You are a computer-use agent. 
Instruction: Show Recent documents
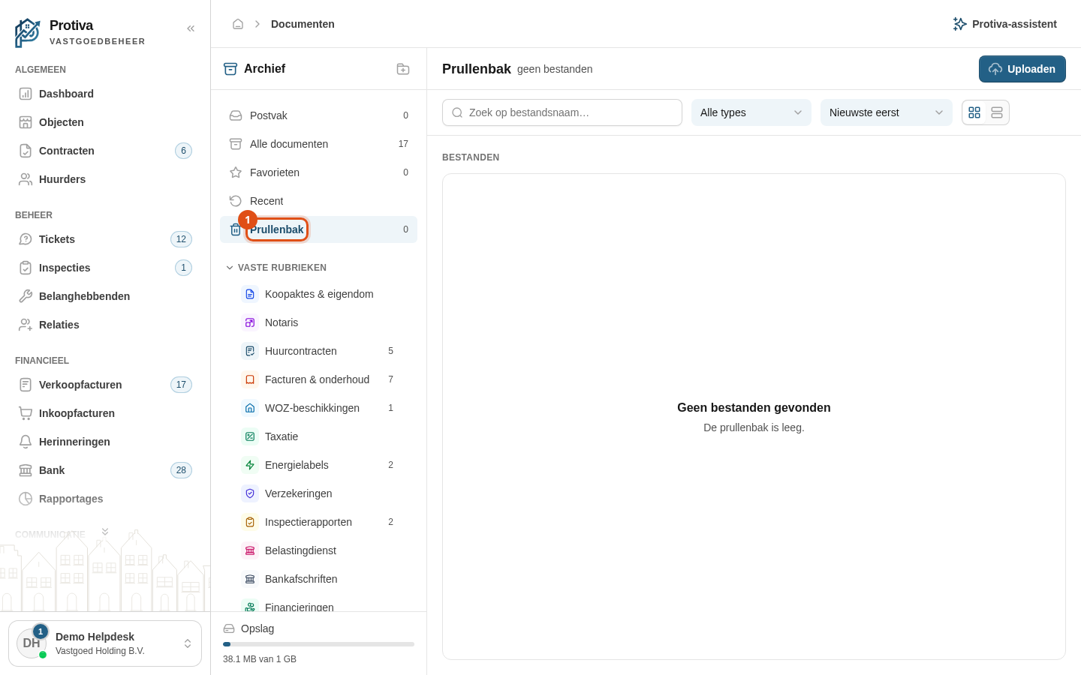(318, 201)
